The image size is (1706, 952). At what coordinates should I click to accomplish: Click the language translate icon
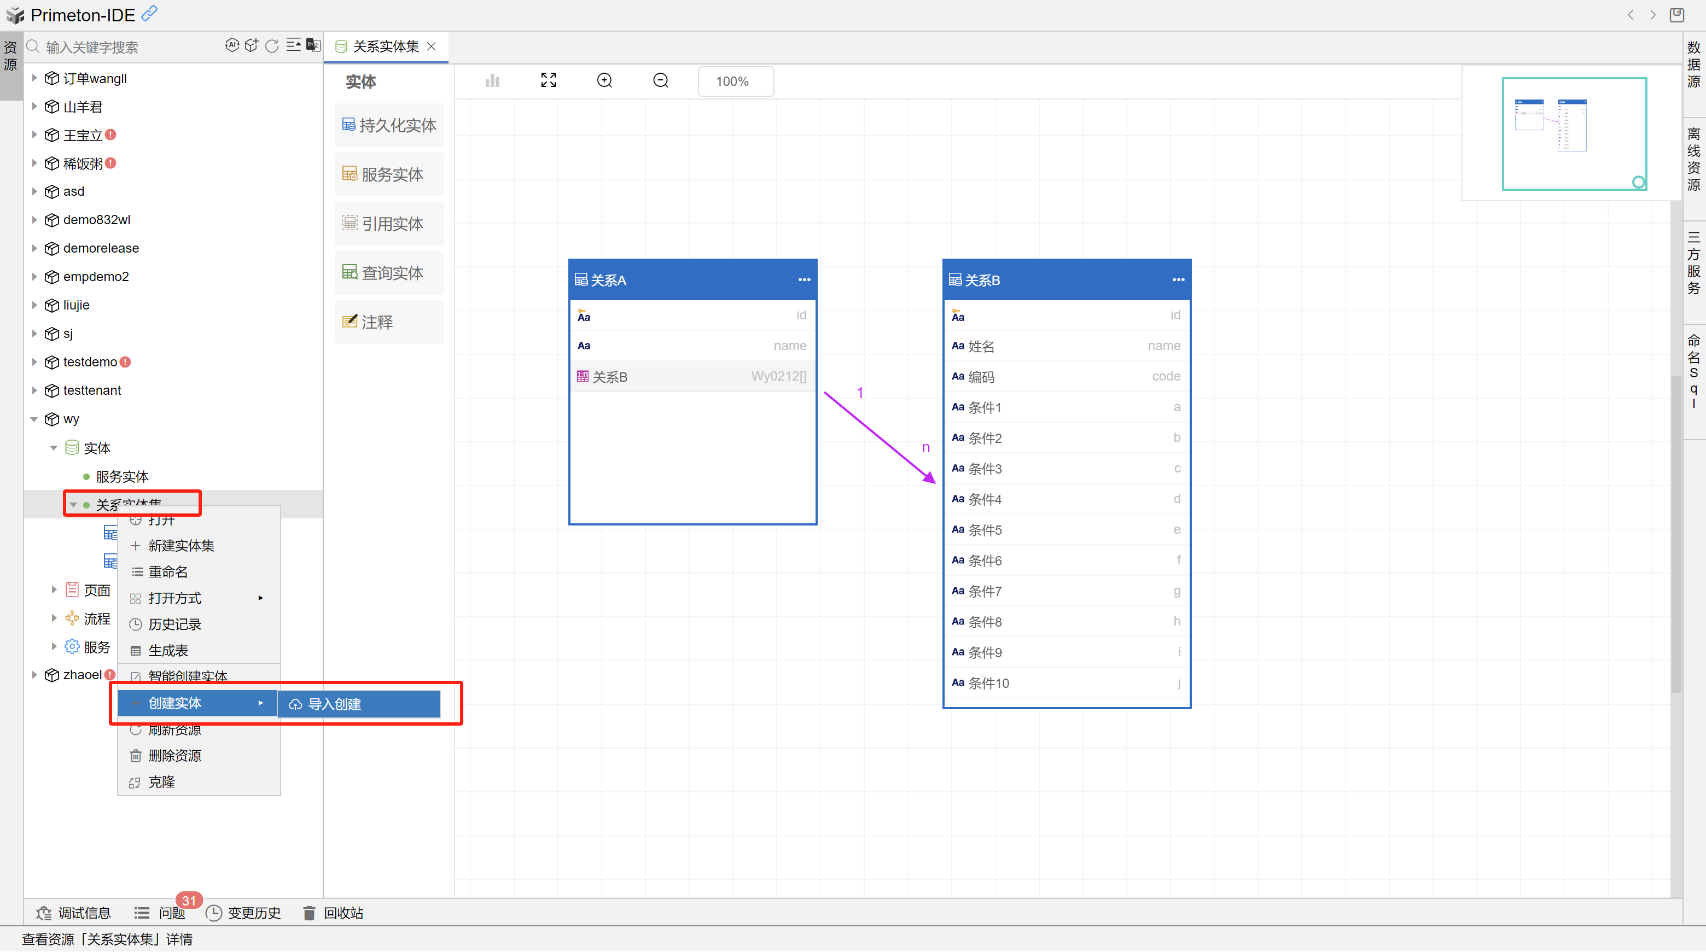tap(313, 45)
